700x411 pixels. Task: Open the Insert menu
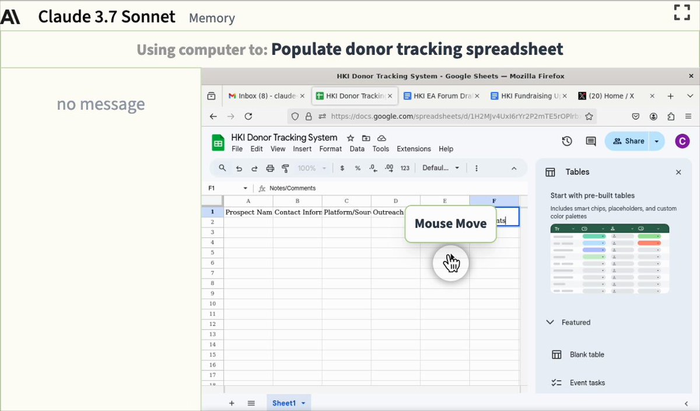click(302, 149)
